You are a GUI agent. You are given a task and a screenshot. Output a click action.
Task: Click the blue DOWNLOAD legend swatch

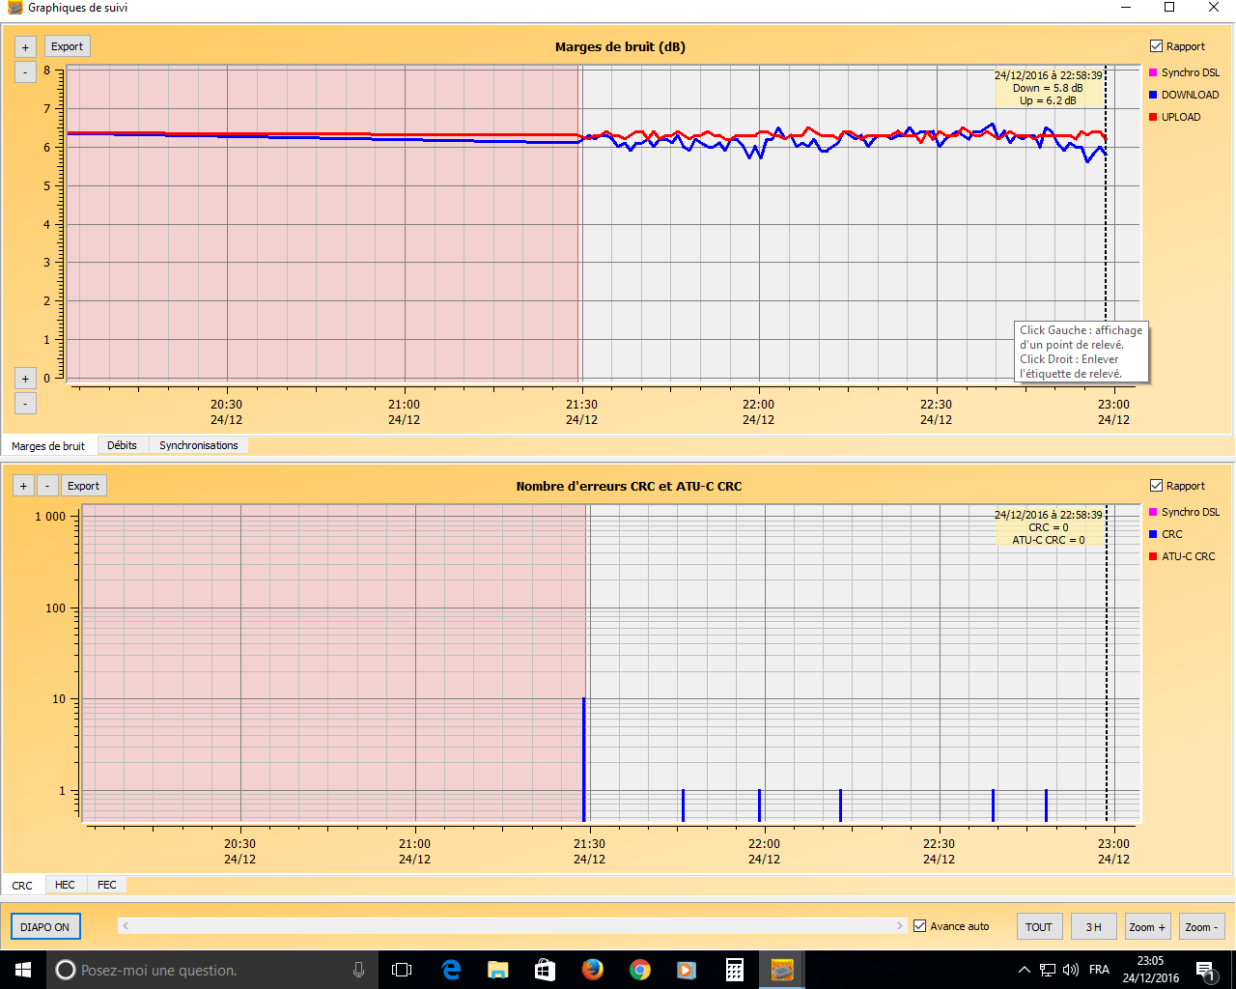tap(1153, 95)
